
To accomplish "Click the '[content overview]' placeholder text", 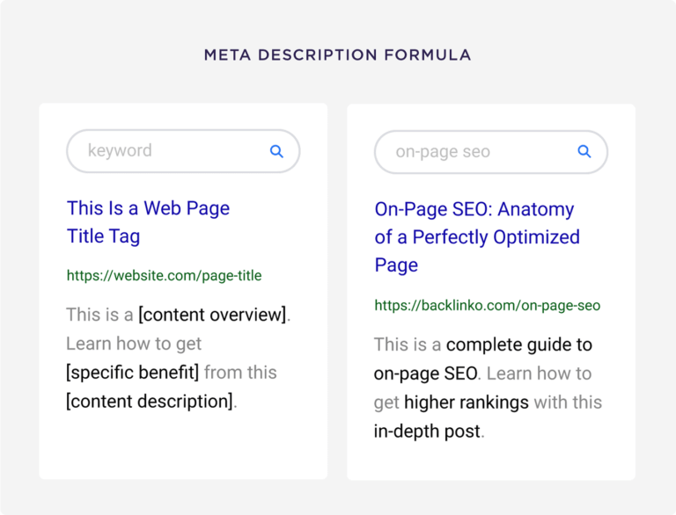I will click(x=212, y=315).
